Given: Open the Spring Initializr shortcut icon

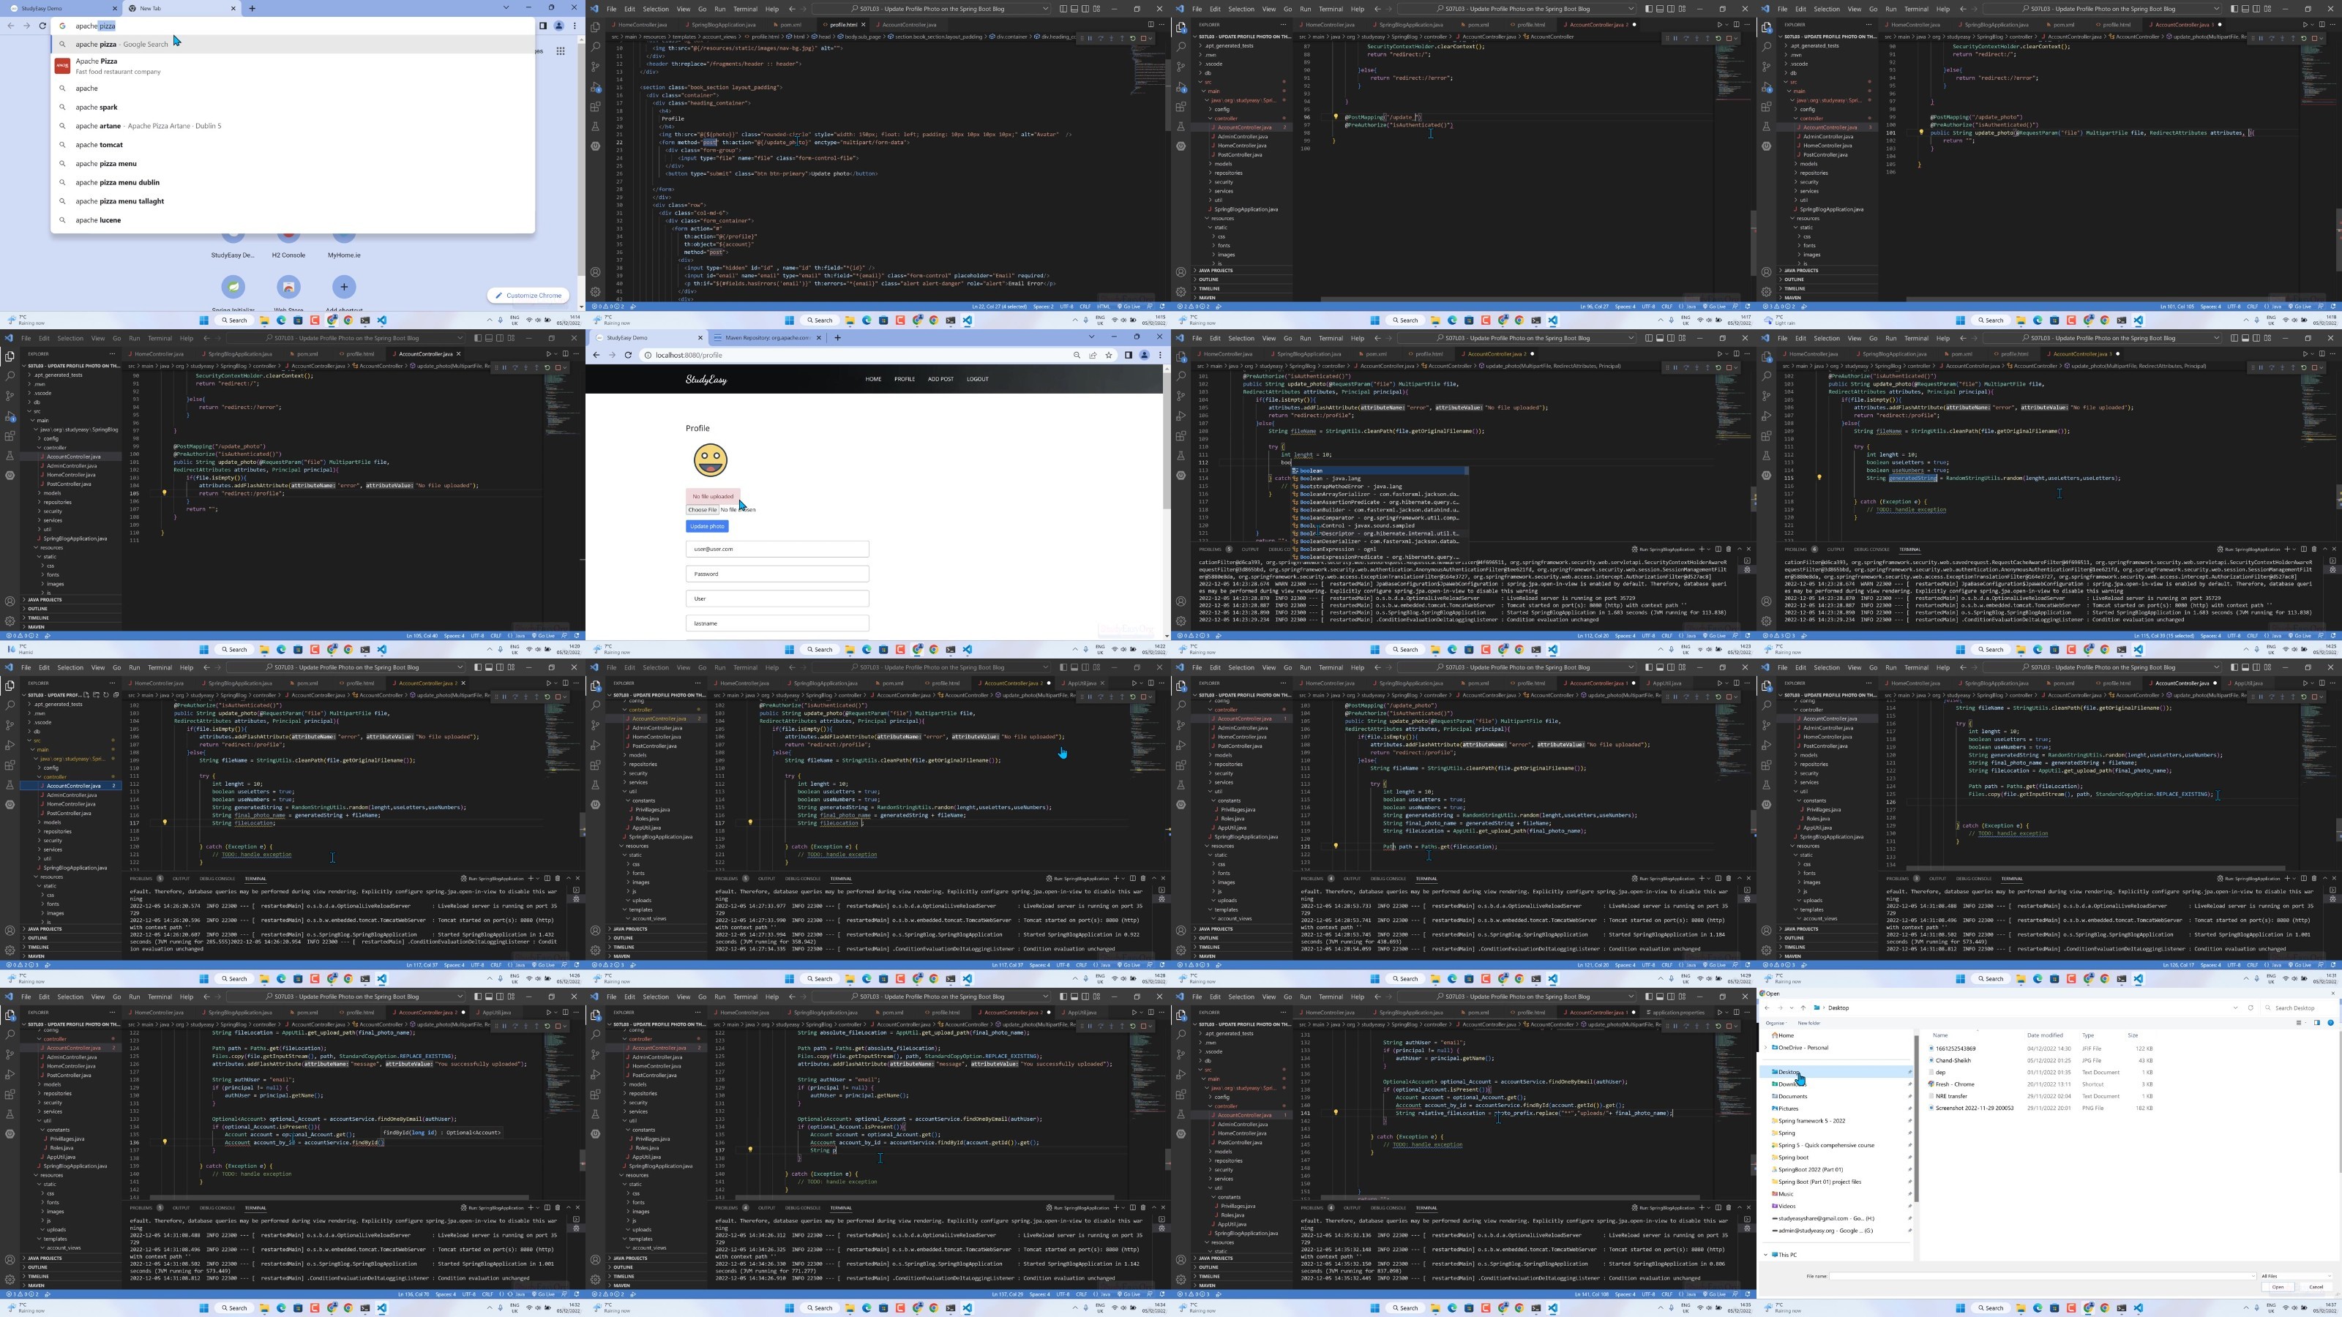Looking at the screenshot, I should tap(233, 288).
